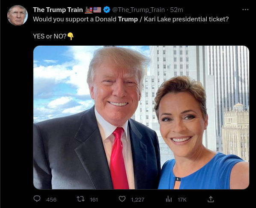Viewport: 256px width, 208px height.
Task: Click the American flag emoji beside name
Action: pyautogui.click(x=97, y=10)
